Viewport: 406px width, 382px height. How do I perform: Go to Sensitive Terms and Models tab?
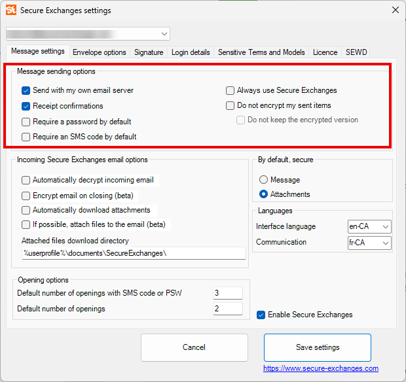click(261, 52)
